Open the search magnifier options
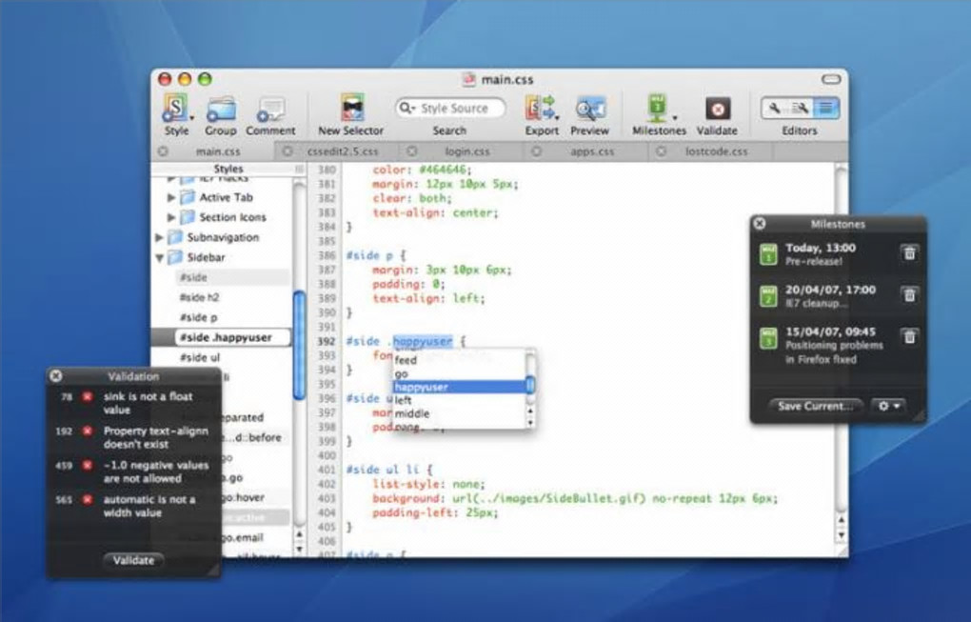 pos(406,109)
